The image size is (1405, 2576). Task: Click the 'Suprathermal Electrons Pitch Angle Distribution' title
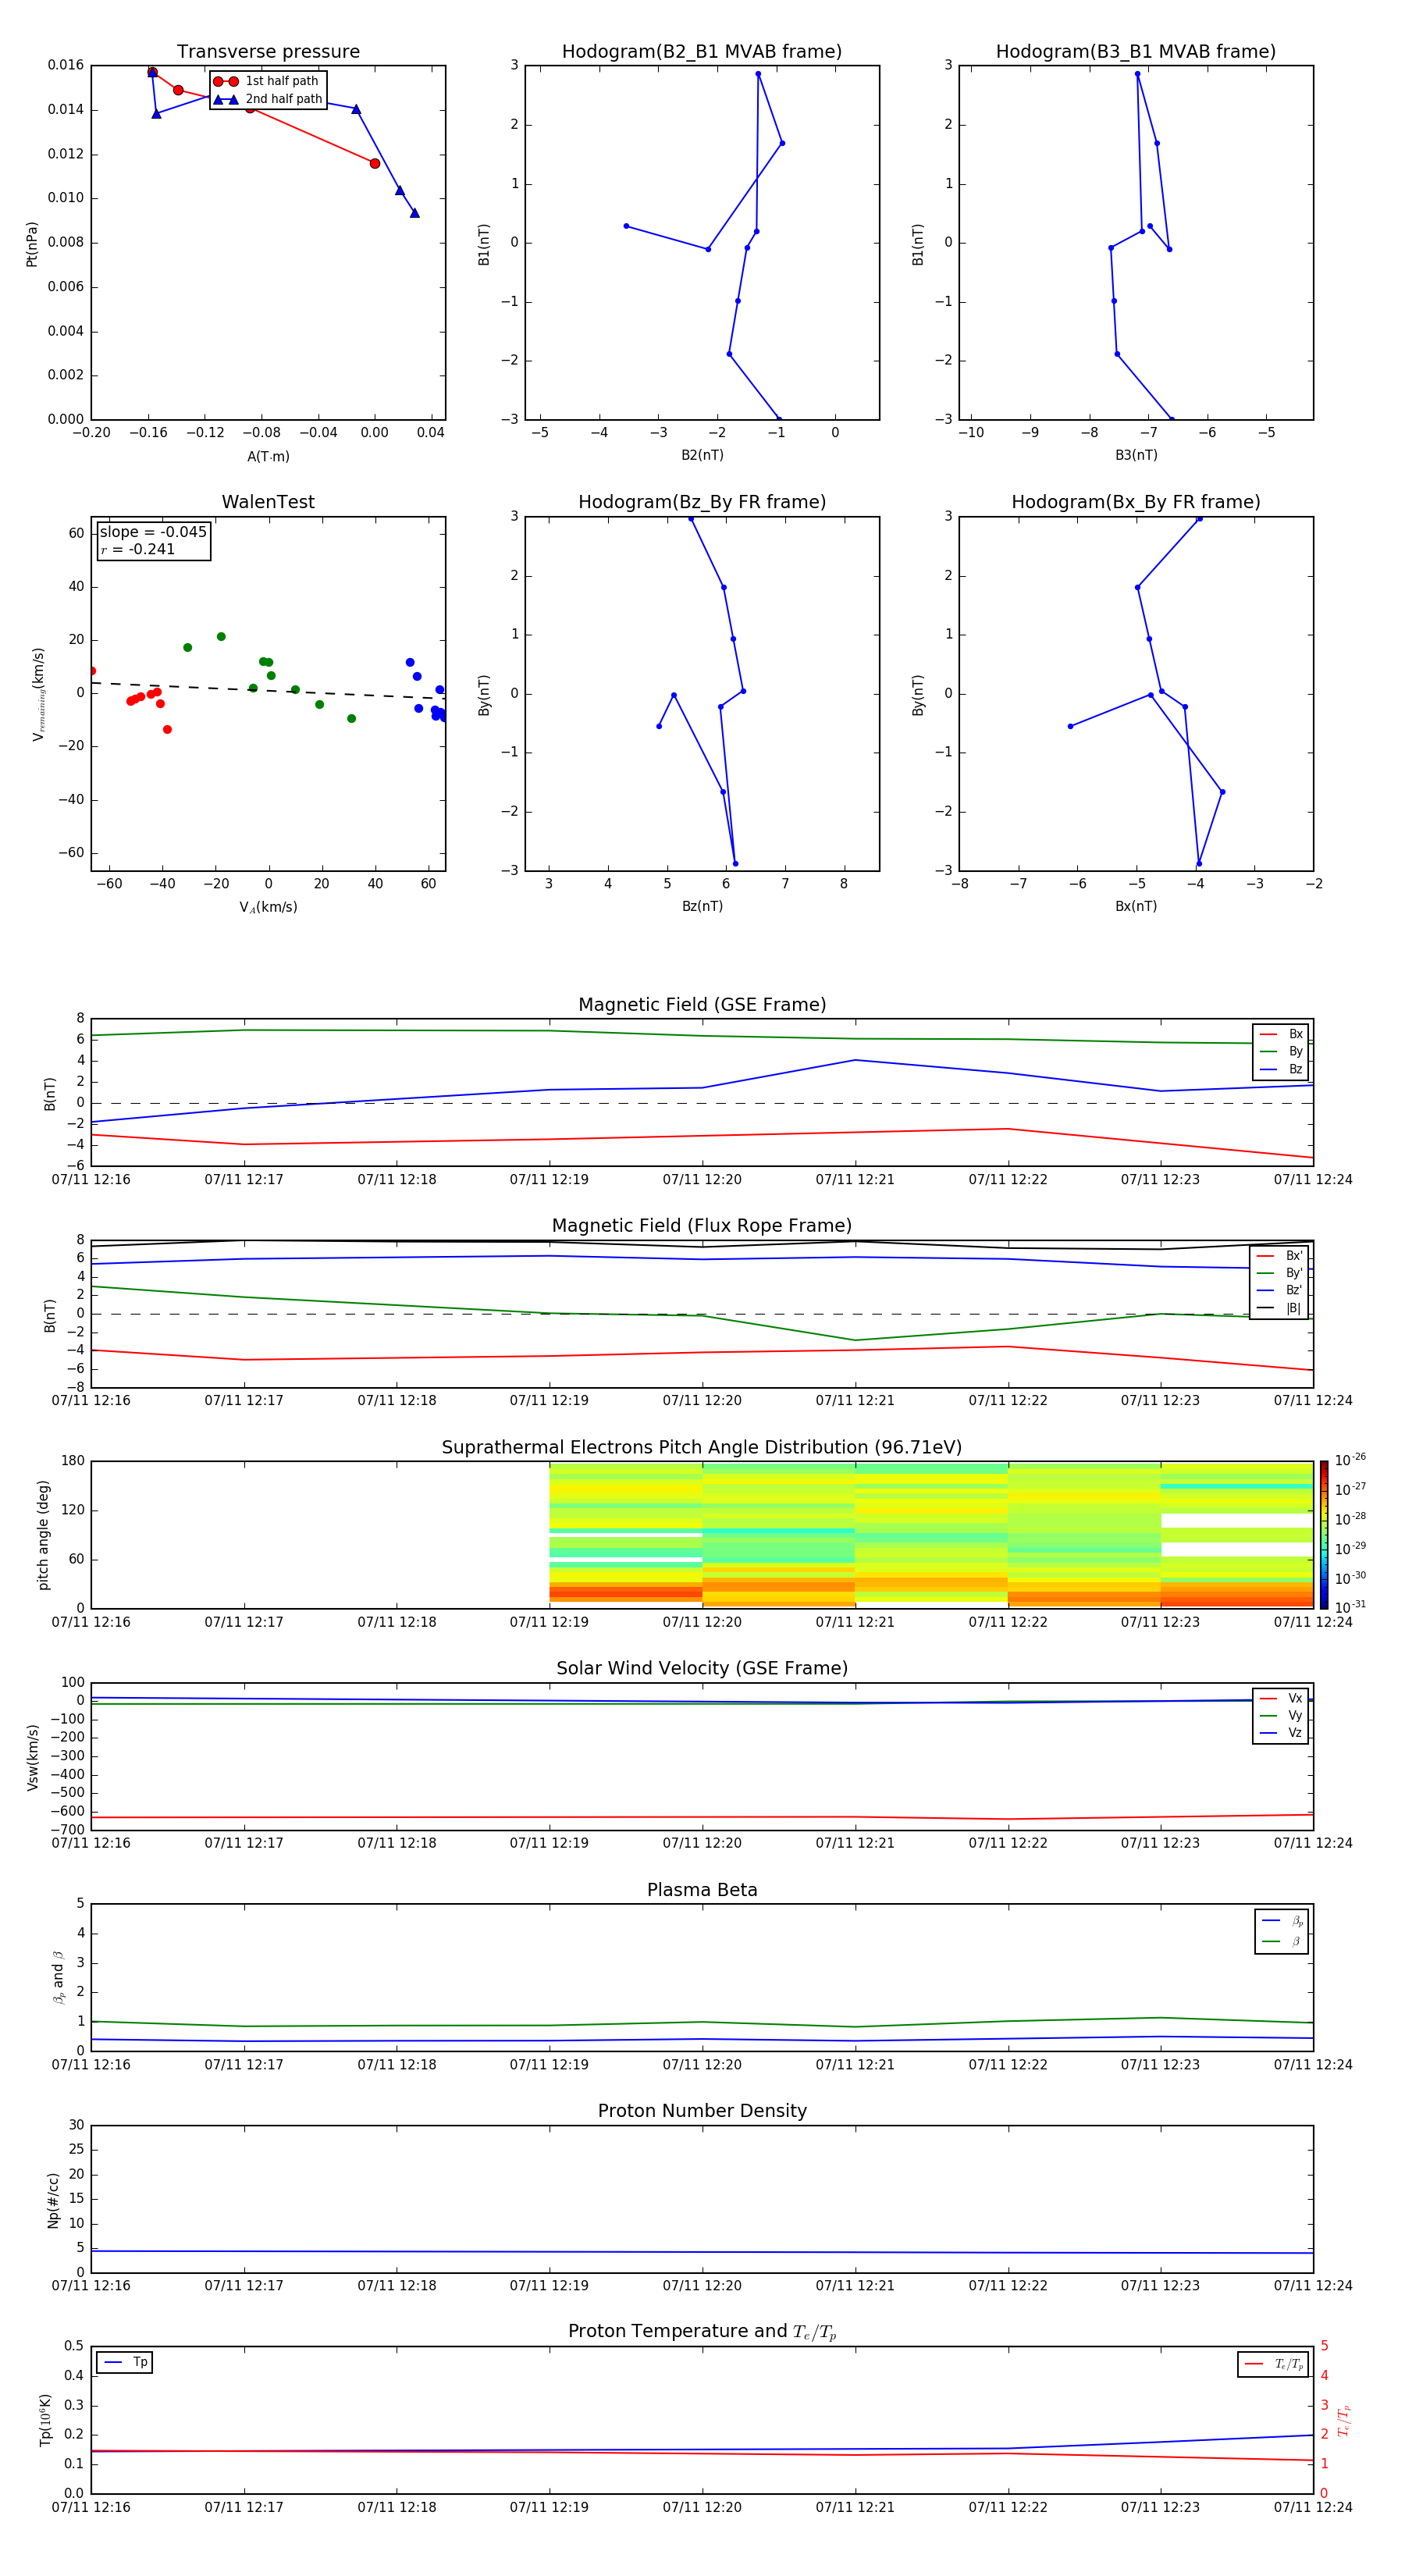pos(702,1448)
